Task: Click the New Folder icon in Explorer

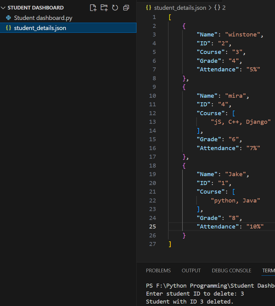Action: pyautogui.click(x=104, y=8)
